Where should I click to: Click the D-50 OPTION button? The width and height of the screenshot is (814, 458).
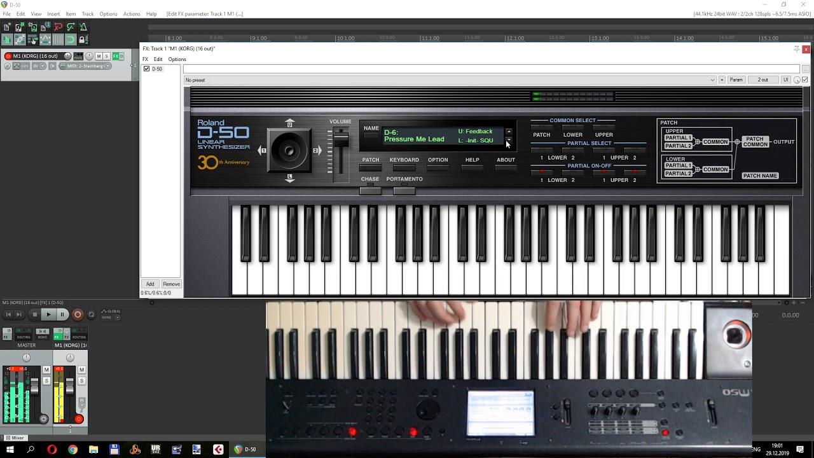[438, 168]
